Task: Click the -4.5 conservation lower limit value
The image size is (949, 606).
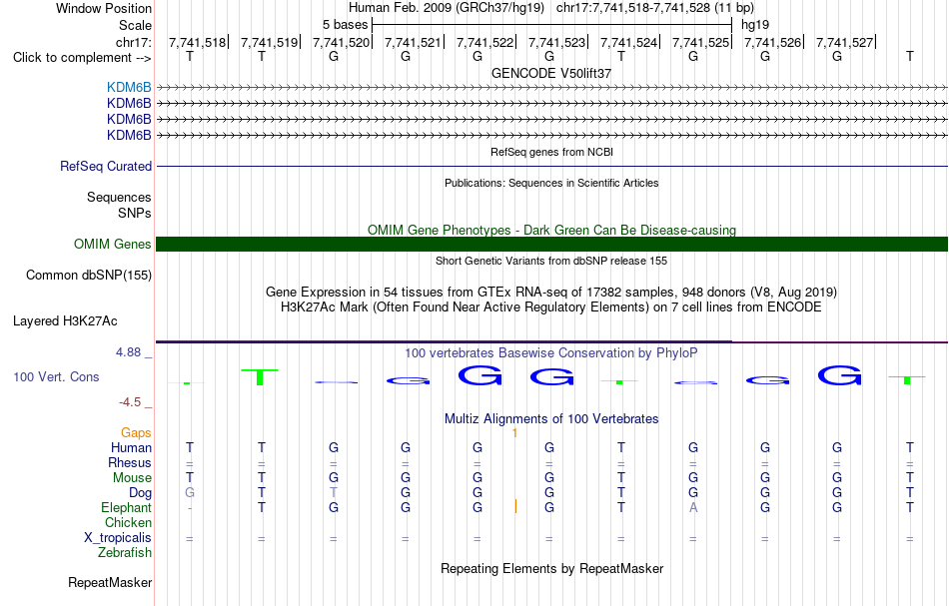Action: (130, 402)
